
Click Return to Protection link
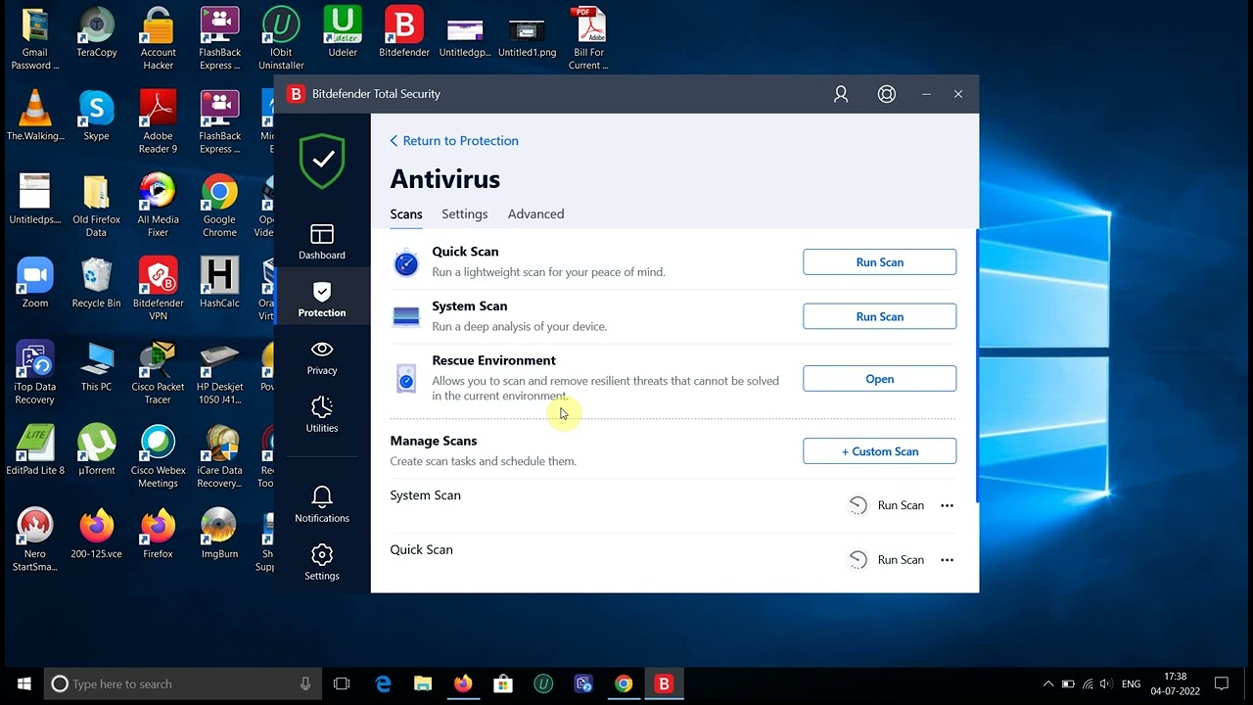tap(454, 141)
